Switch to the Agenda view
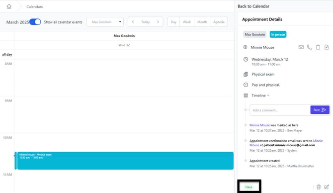Screen dimensions: 333x193 click(x=219, y=22)
